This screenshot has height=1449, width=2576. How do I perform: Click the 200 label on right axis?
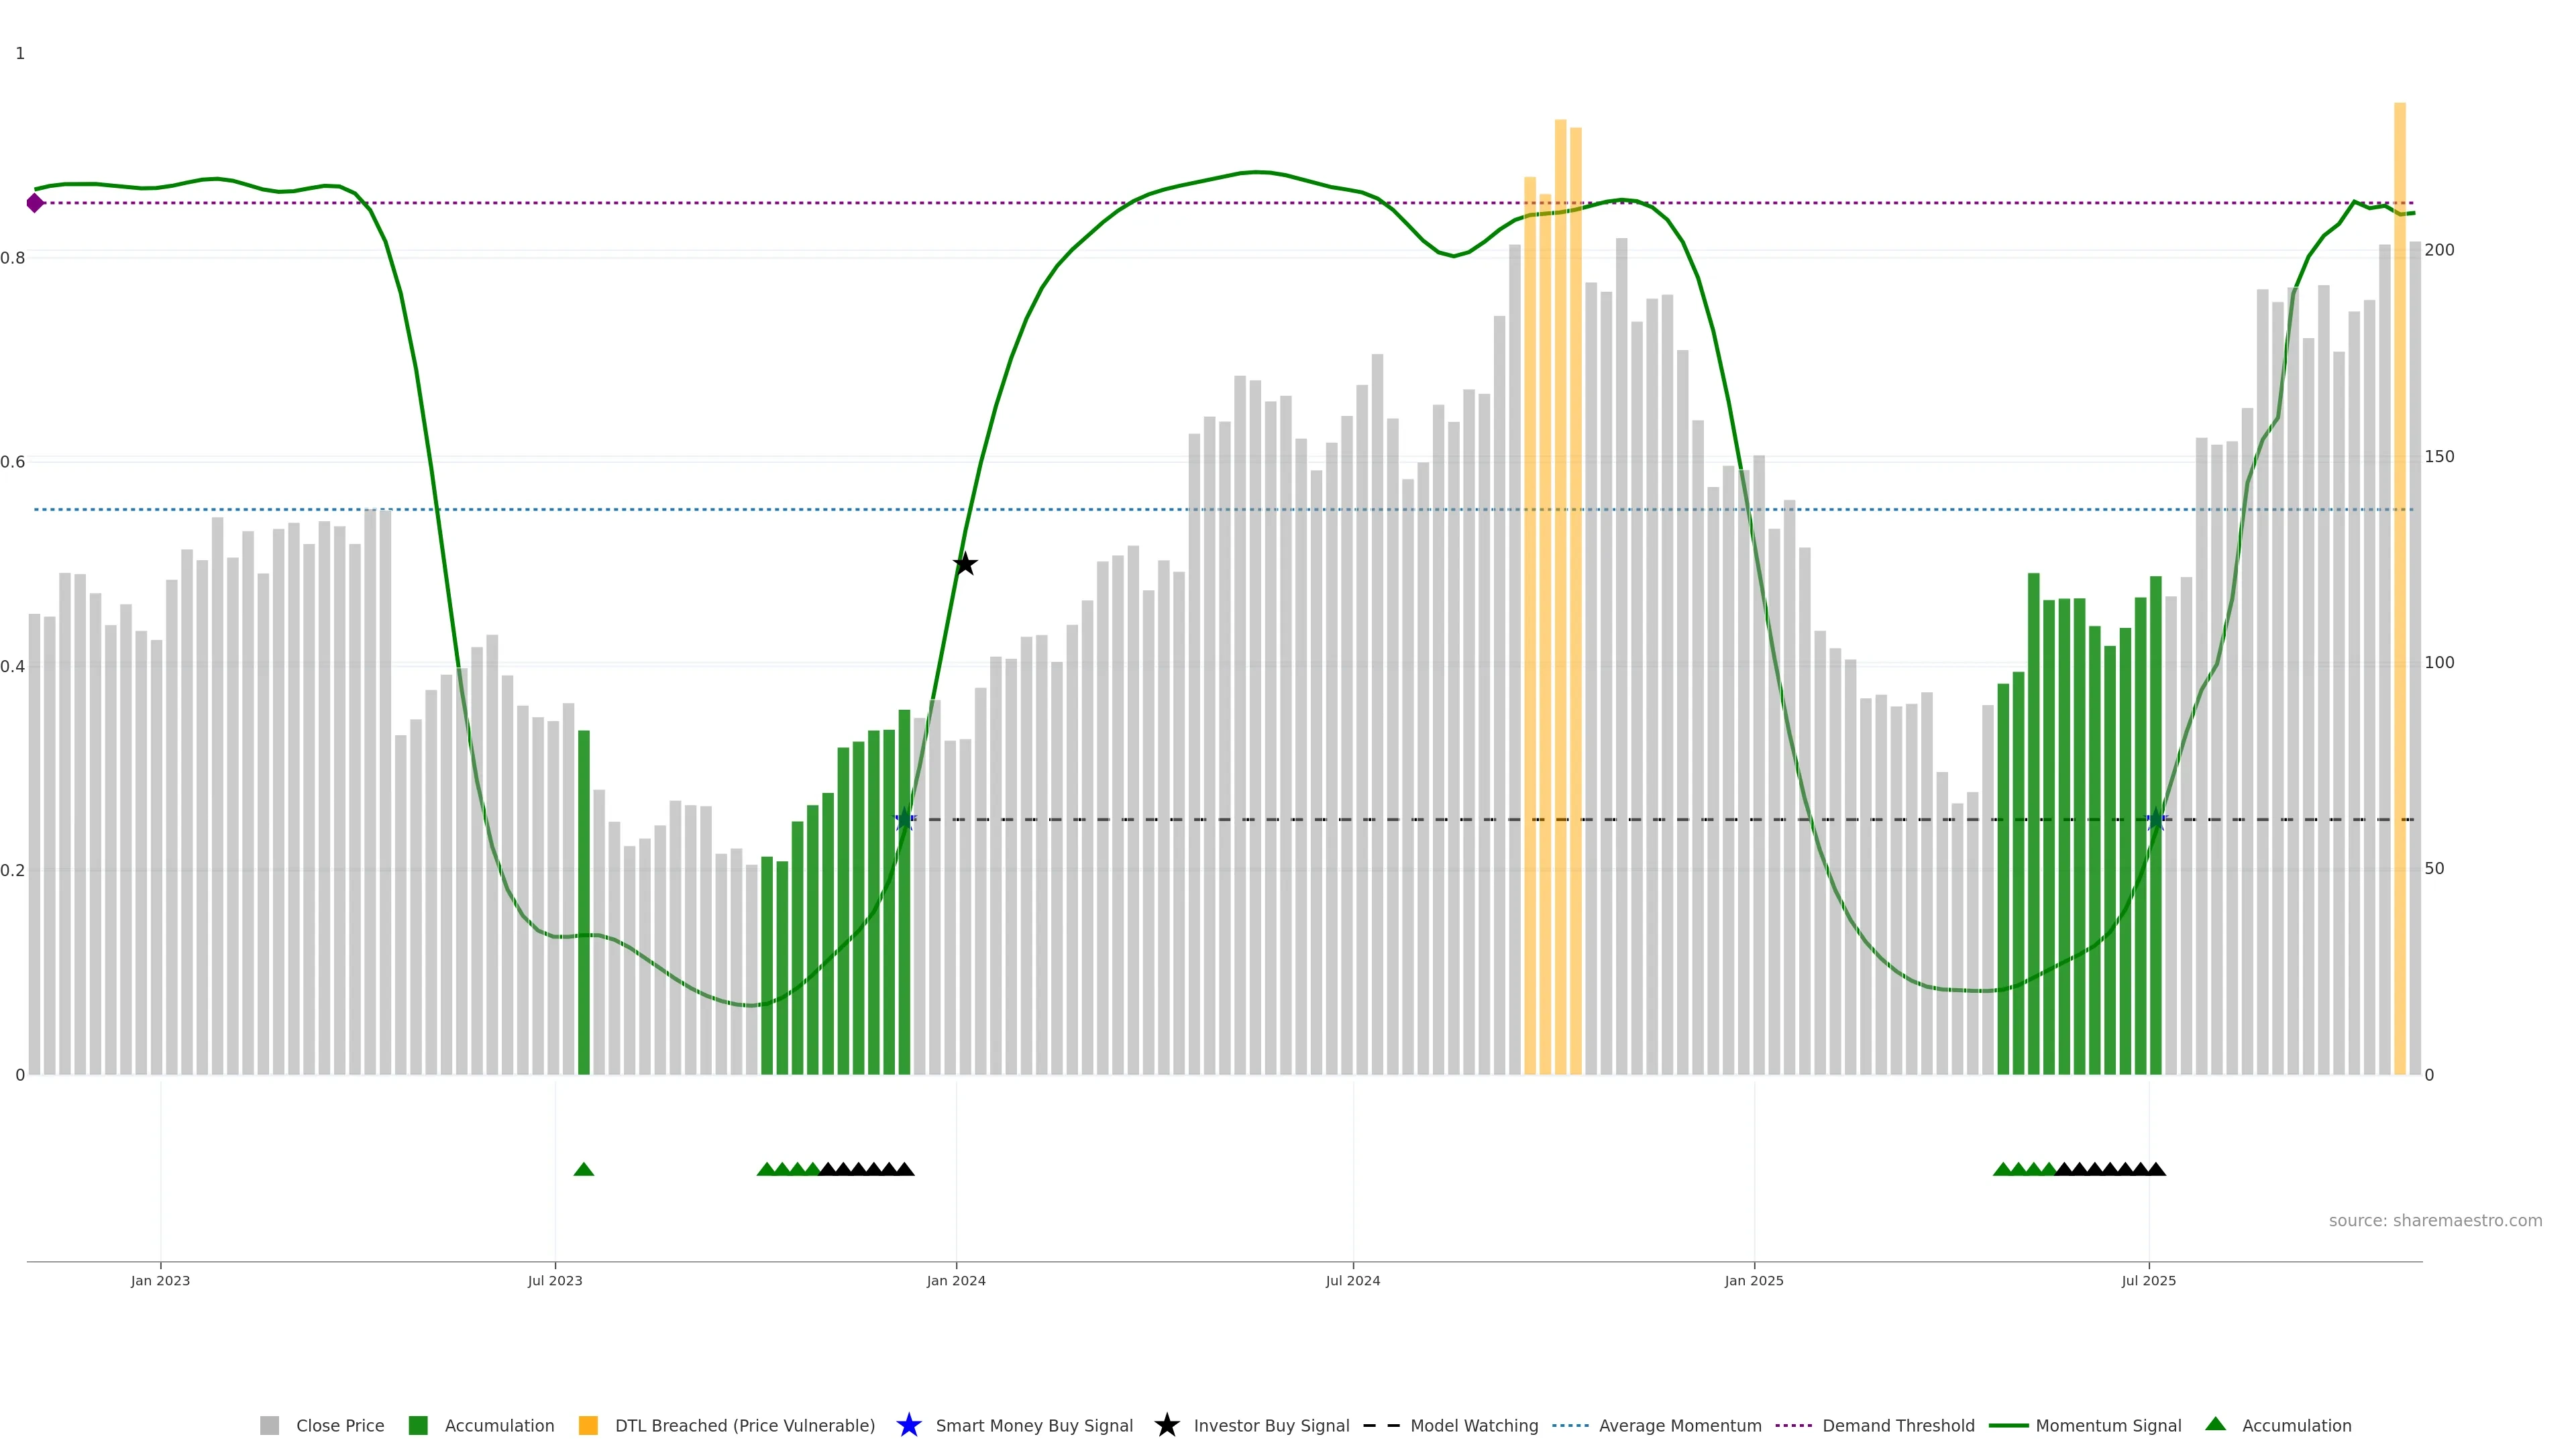[x=2439, y=250]
